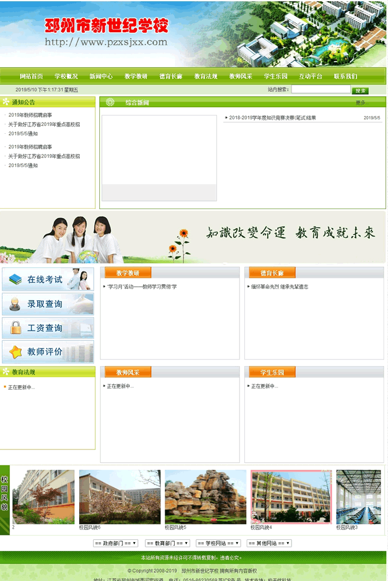388x581 pixels.
Task: Select 教学教研 in the top navigation
Action: [136, 77]
